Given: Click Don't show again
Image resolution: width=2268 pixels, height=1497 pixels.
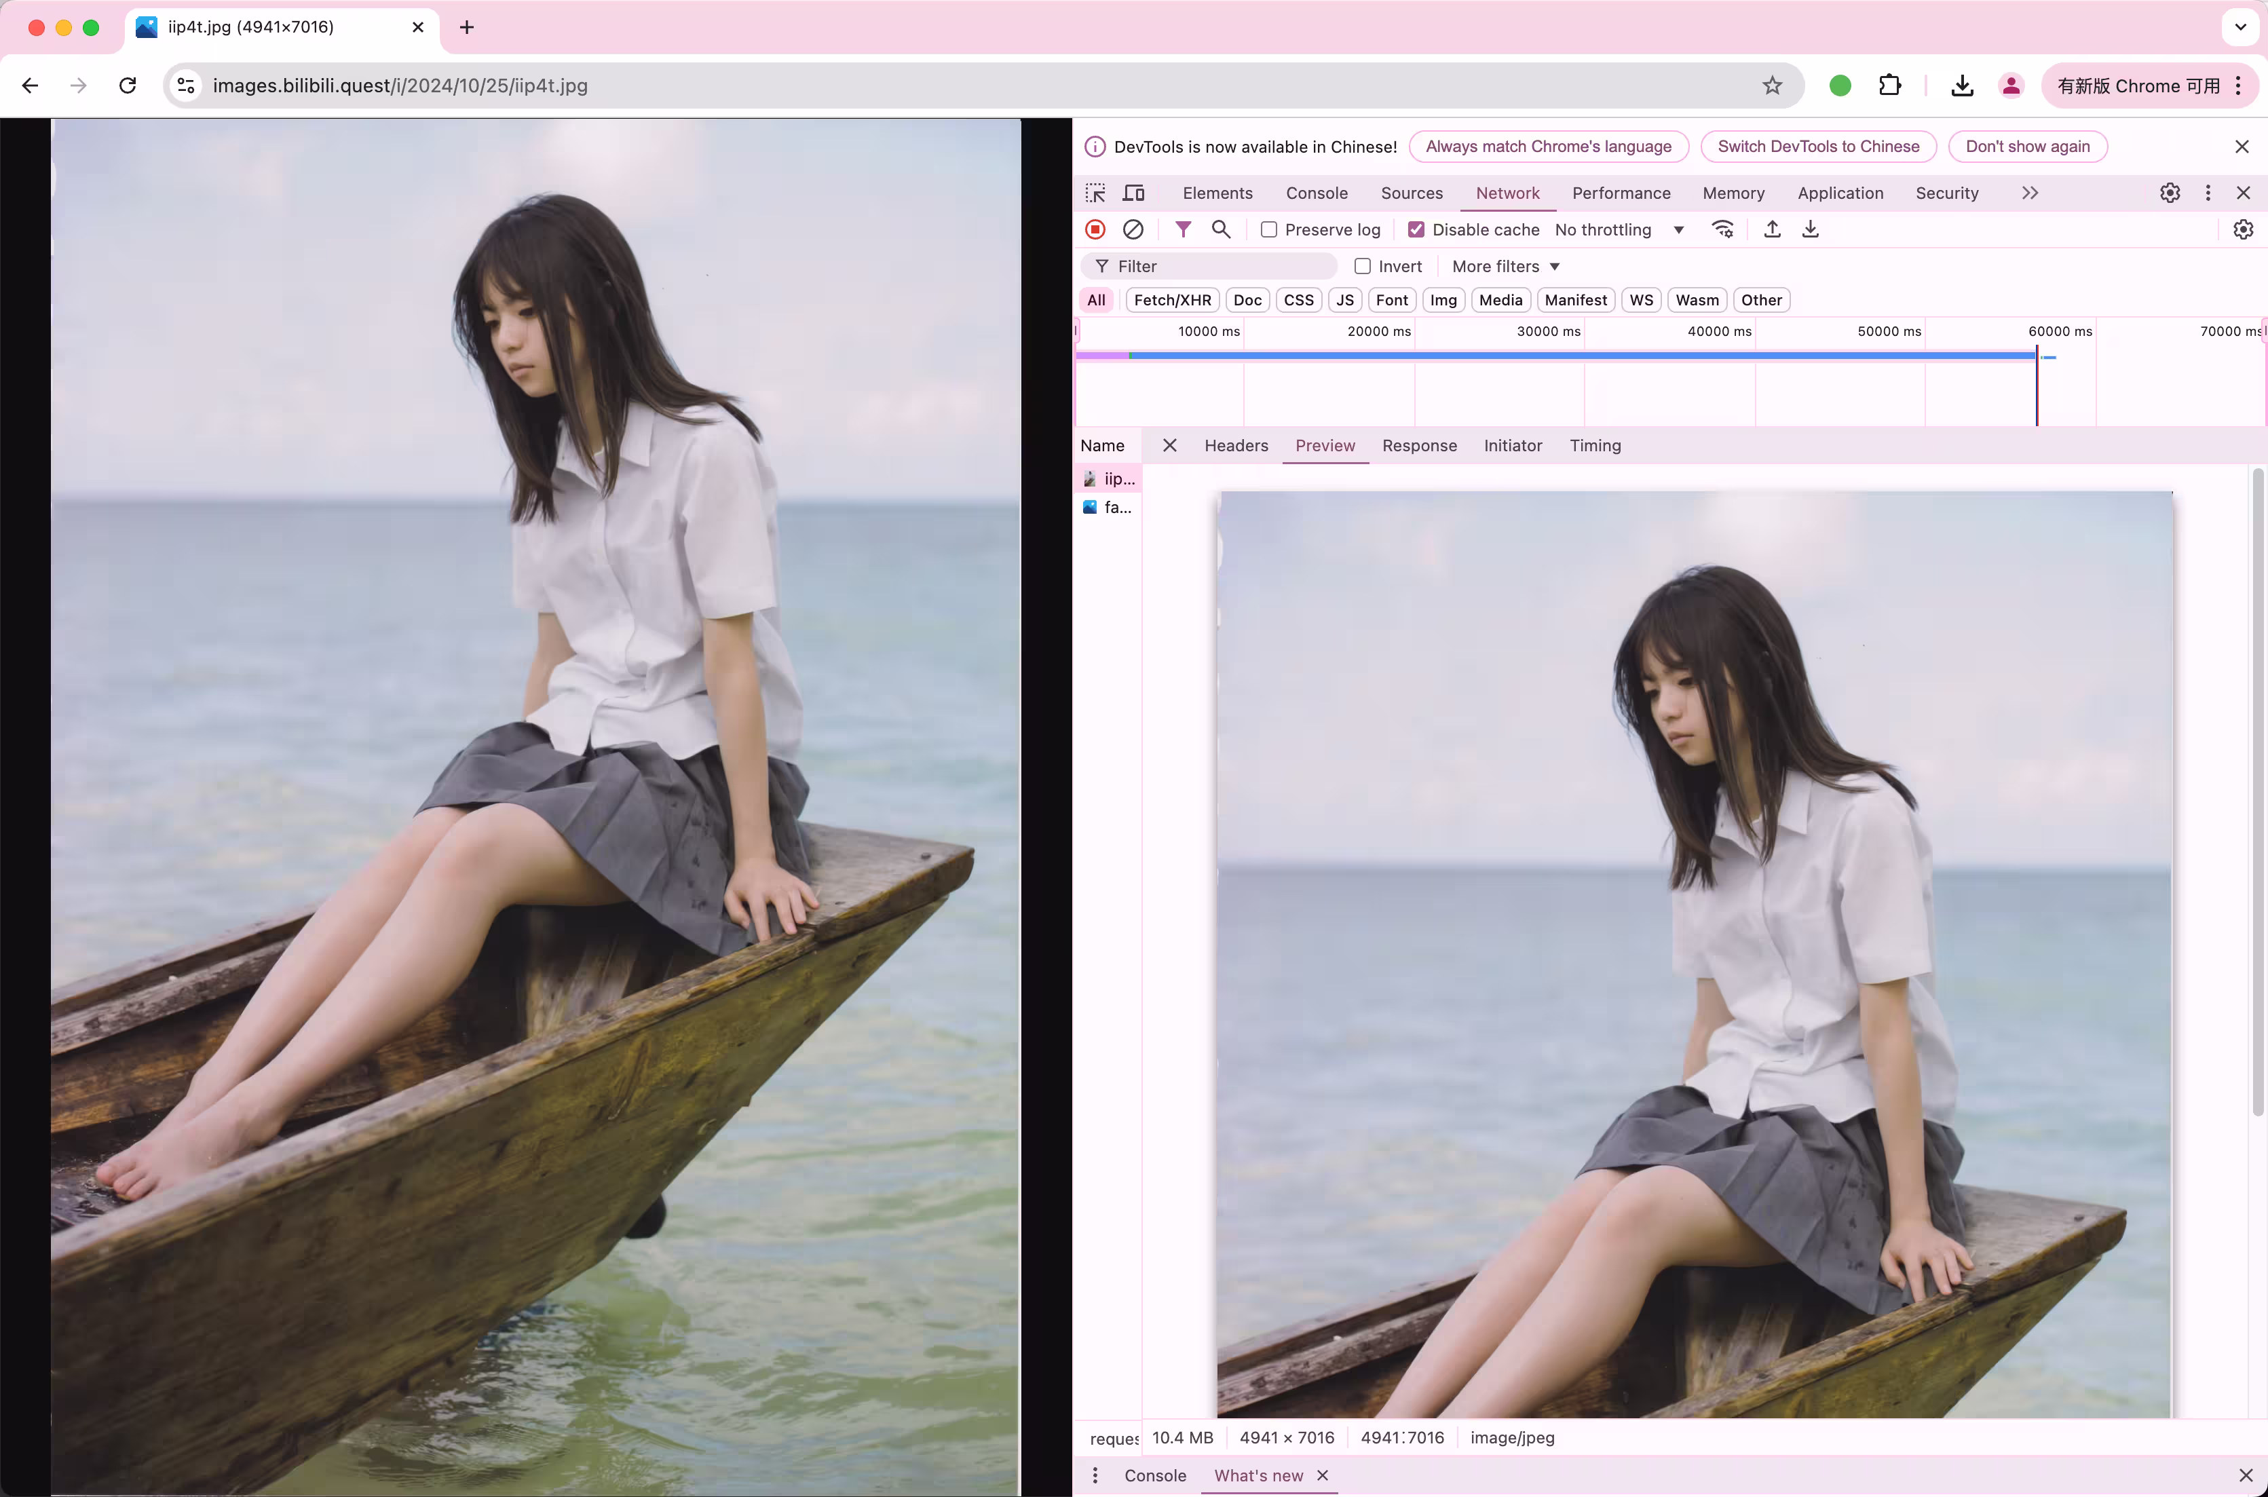Looking at the screenshot, I should 2028,146.
